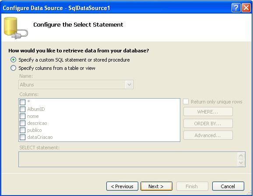The width and height of the screenshot is (253, 196).
Task: Open Advanced SQL generation options
Action: (x=208, y=135)
